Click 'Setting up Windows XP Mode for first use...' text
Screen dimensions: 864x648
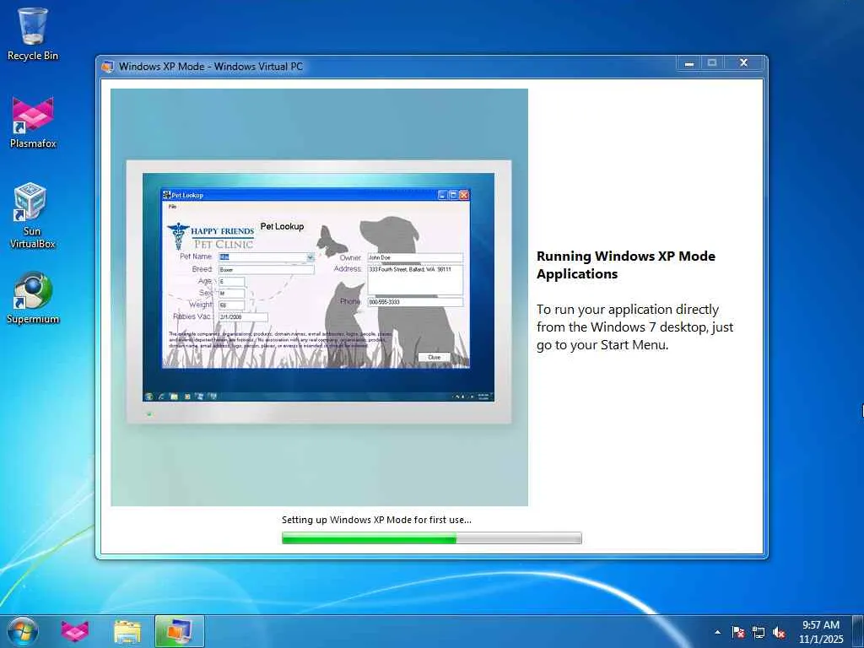coord(376,520)
